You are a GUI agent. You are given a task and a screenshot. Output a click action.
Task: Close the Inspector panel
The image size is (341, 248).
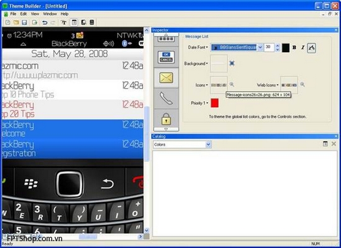click(336, 30)
